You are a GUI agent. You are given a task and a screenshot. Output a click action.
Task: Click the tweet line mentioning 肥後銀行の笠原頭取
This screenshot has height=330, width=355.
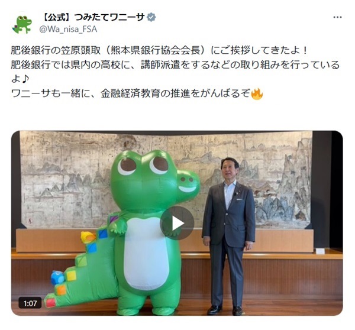click(159, 50)
